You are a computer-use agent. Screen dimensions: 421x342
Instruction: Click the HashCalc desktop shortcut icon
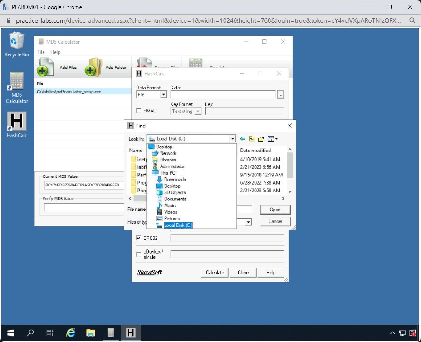click(17, 122)
